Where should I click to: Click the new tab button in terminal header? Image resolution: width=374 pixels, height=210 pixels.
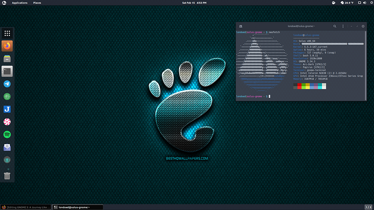(240, 26)
